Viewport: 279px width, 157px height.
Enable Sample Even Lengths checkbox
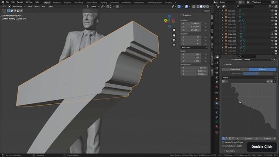coord(223,146)
